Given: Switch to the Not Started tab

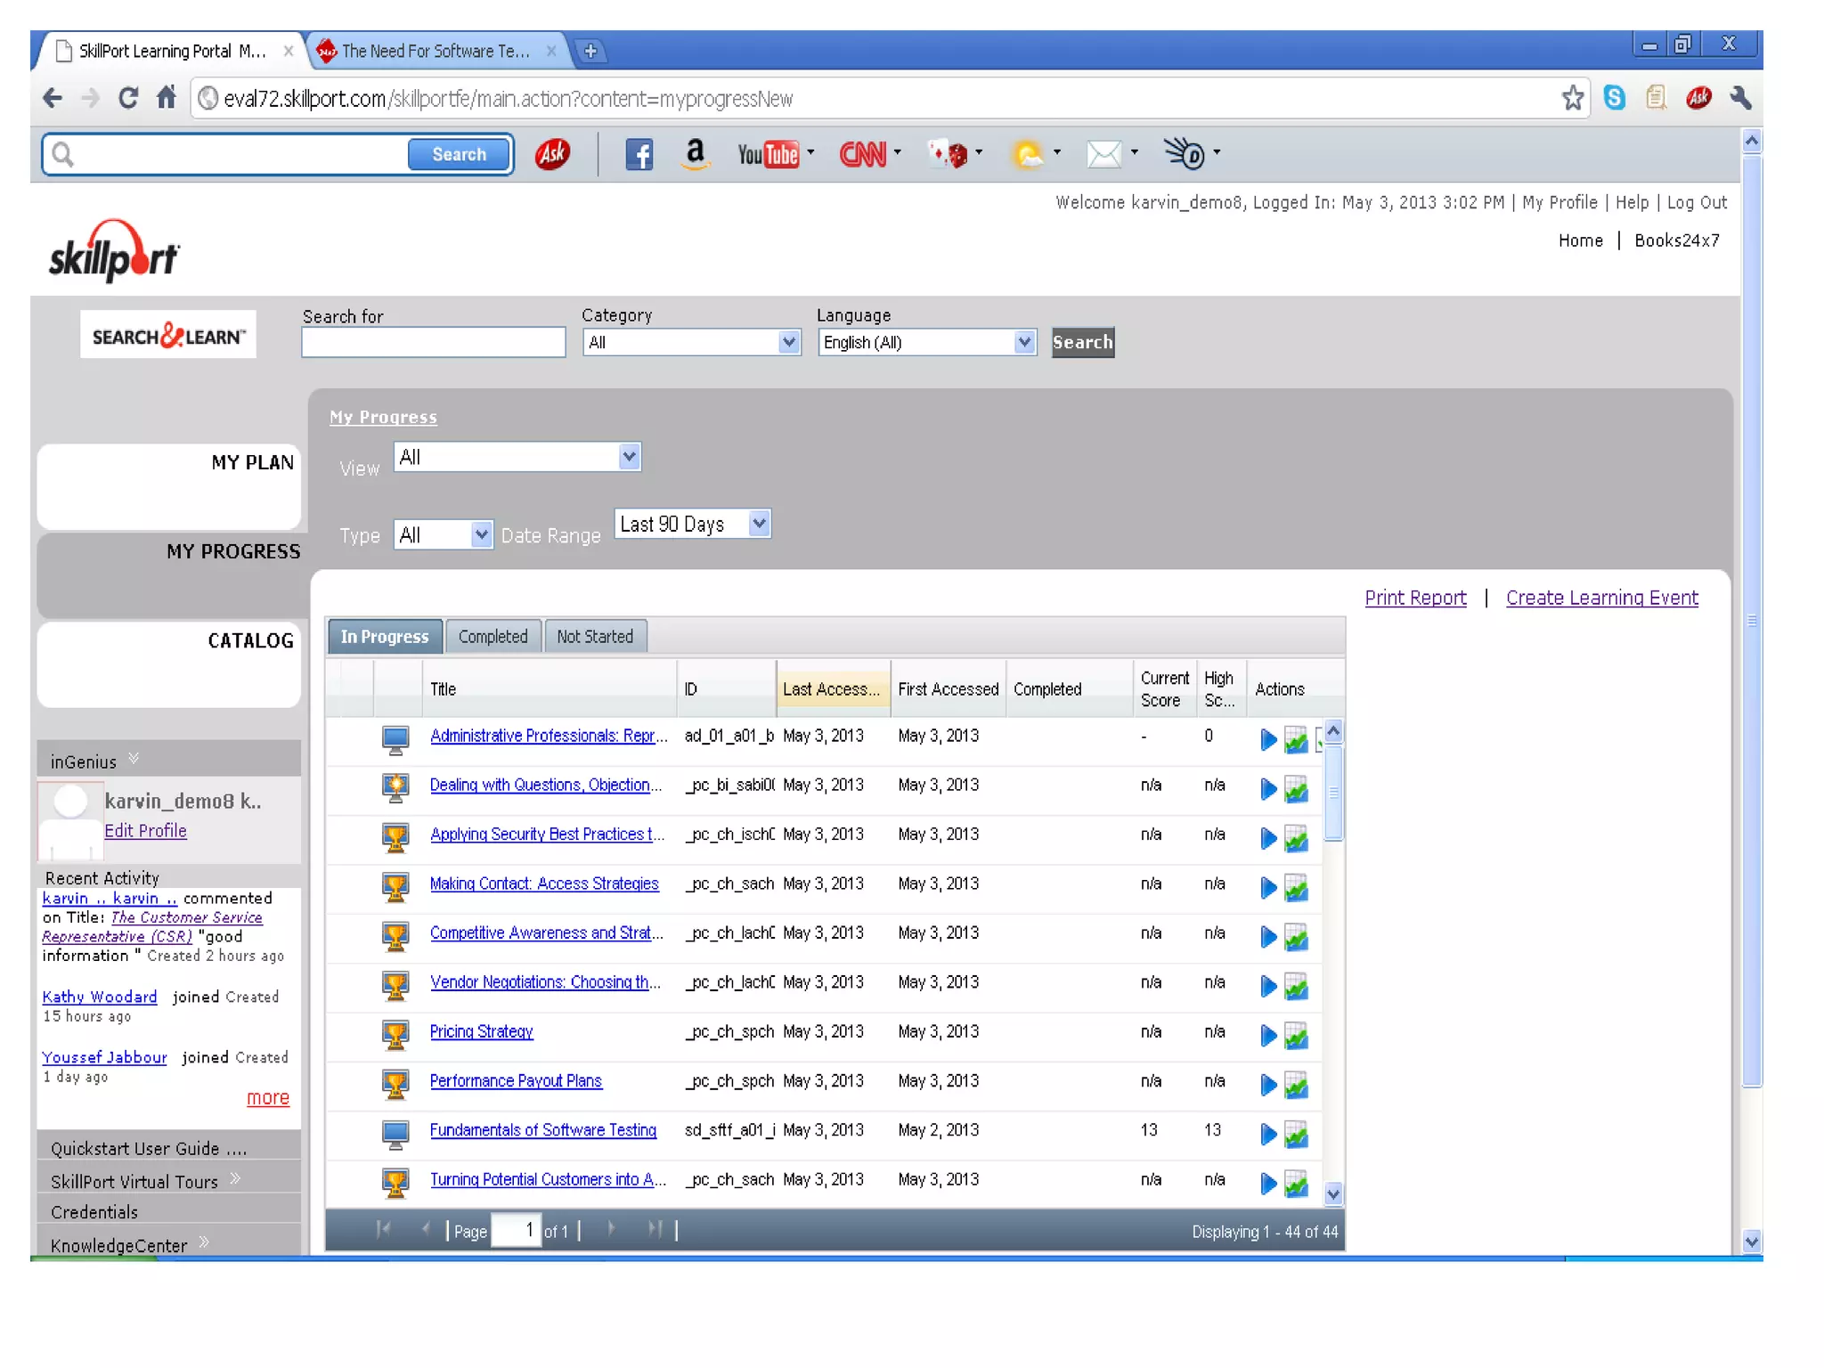Looking at the screenshot, I should (x=595, y=637).
